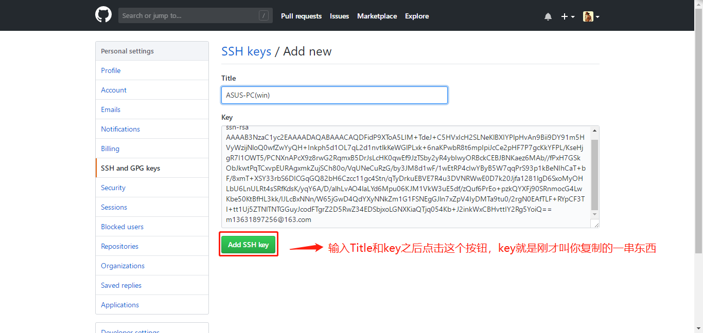Screen dimensions: 703x333
Task: Open Pull requests in top navigation
Action: [301, 16]
